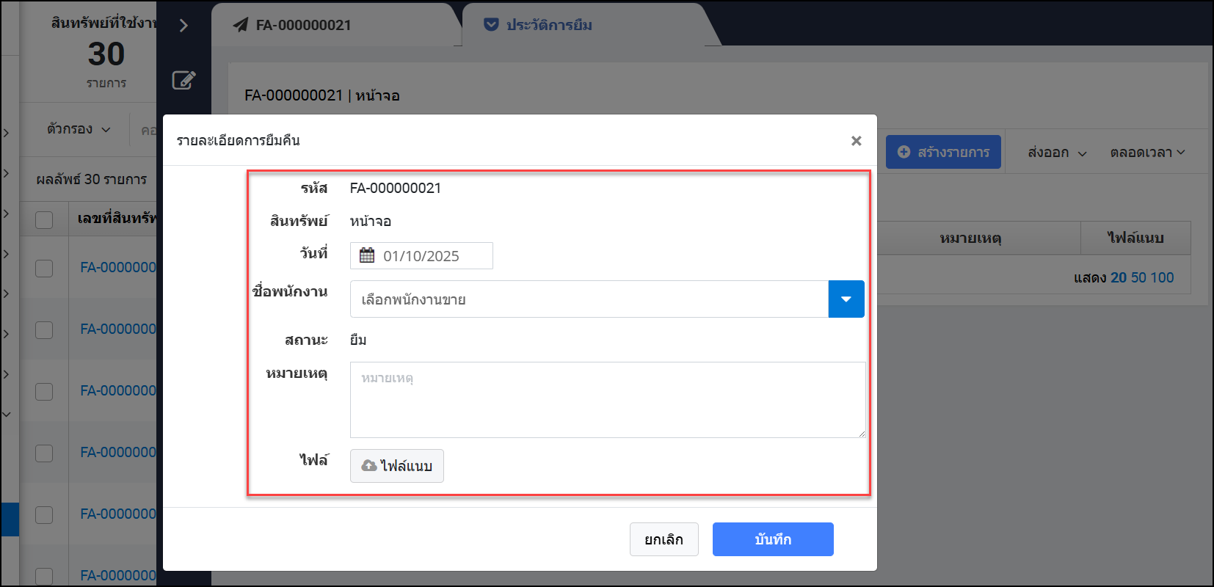The width and height of the screenshot is (1214, 587).
Task: Click the ยกเลิก cancel button
Action: [x=664, y=539]
